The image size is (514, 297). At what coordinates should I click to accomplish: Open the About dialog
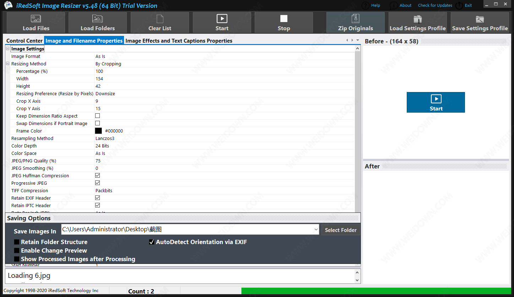click(401, 5)
